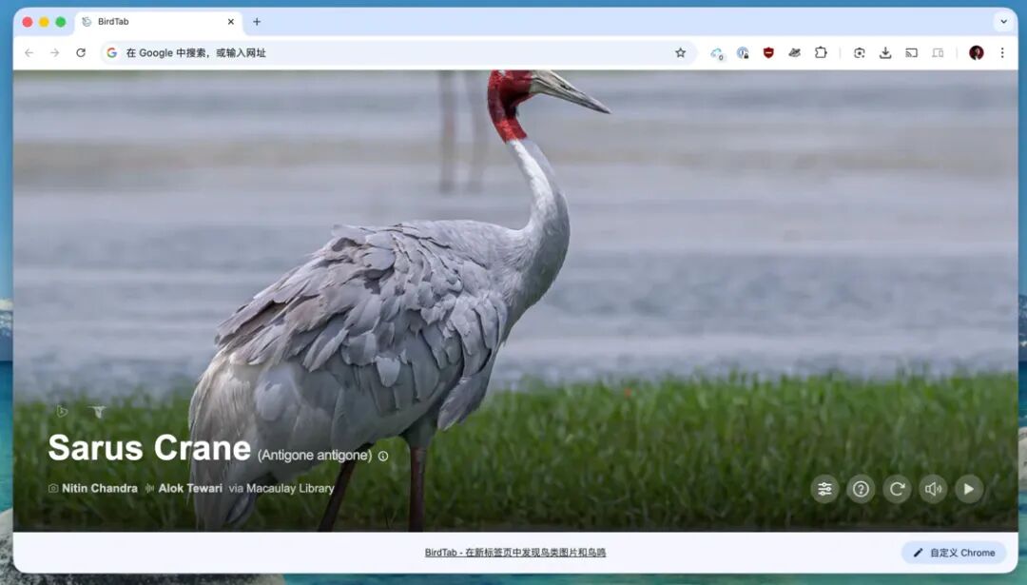This screenshot has width=1027, height=585.
Task: Click the hummingbird icon above the bird name
Action: (x=98, y=411)
